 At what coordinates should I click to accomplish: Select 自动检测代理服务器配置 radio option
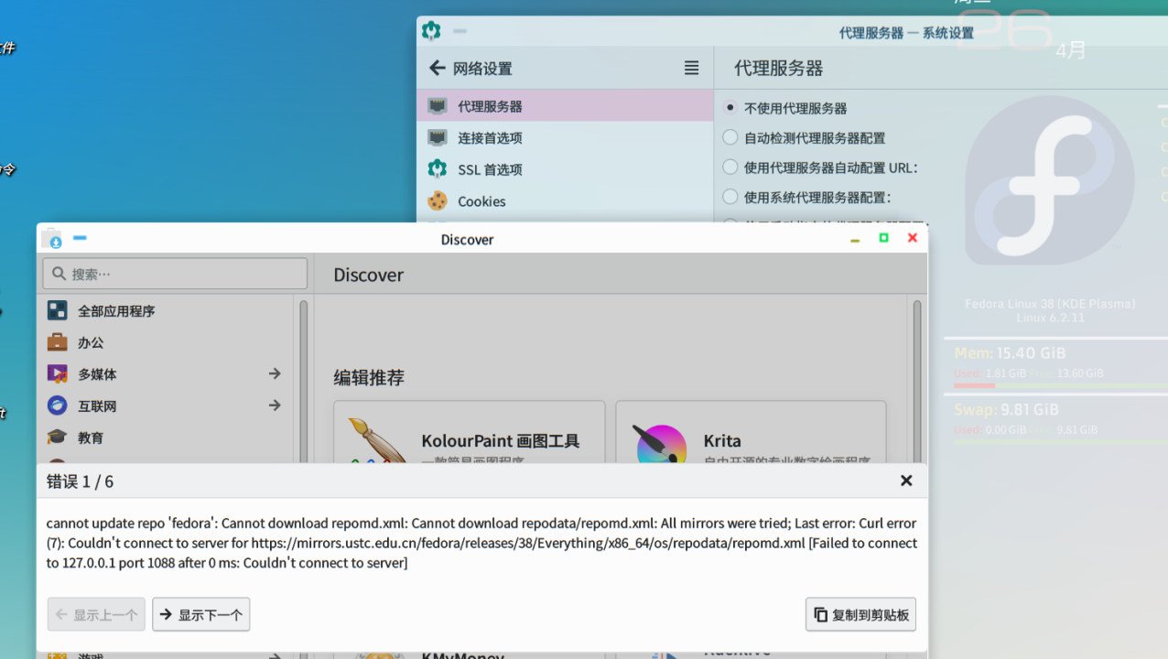pyautogui.click(x=730, y=138)
